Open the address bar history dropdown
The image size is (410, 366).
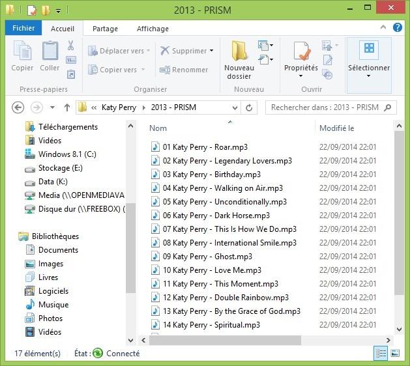(235, 107)
